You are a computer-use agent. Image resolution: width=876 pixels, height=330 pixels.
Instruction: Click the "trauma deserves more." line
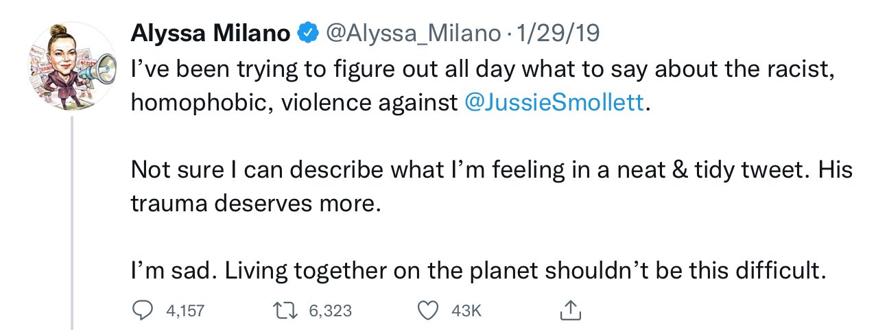tap(254, 204)
